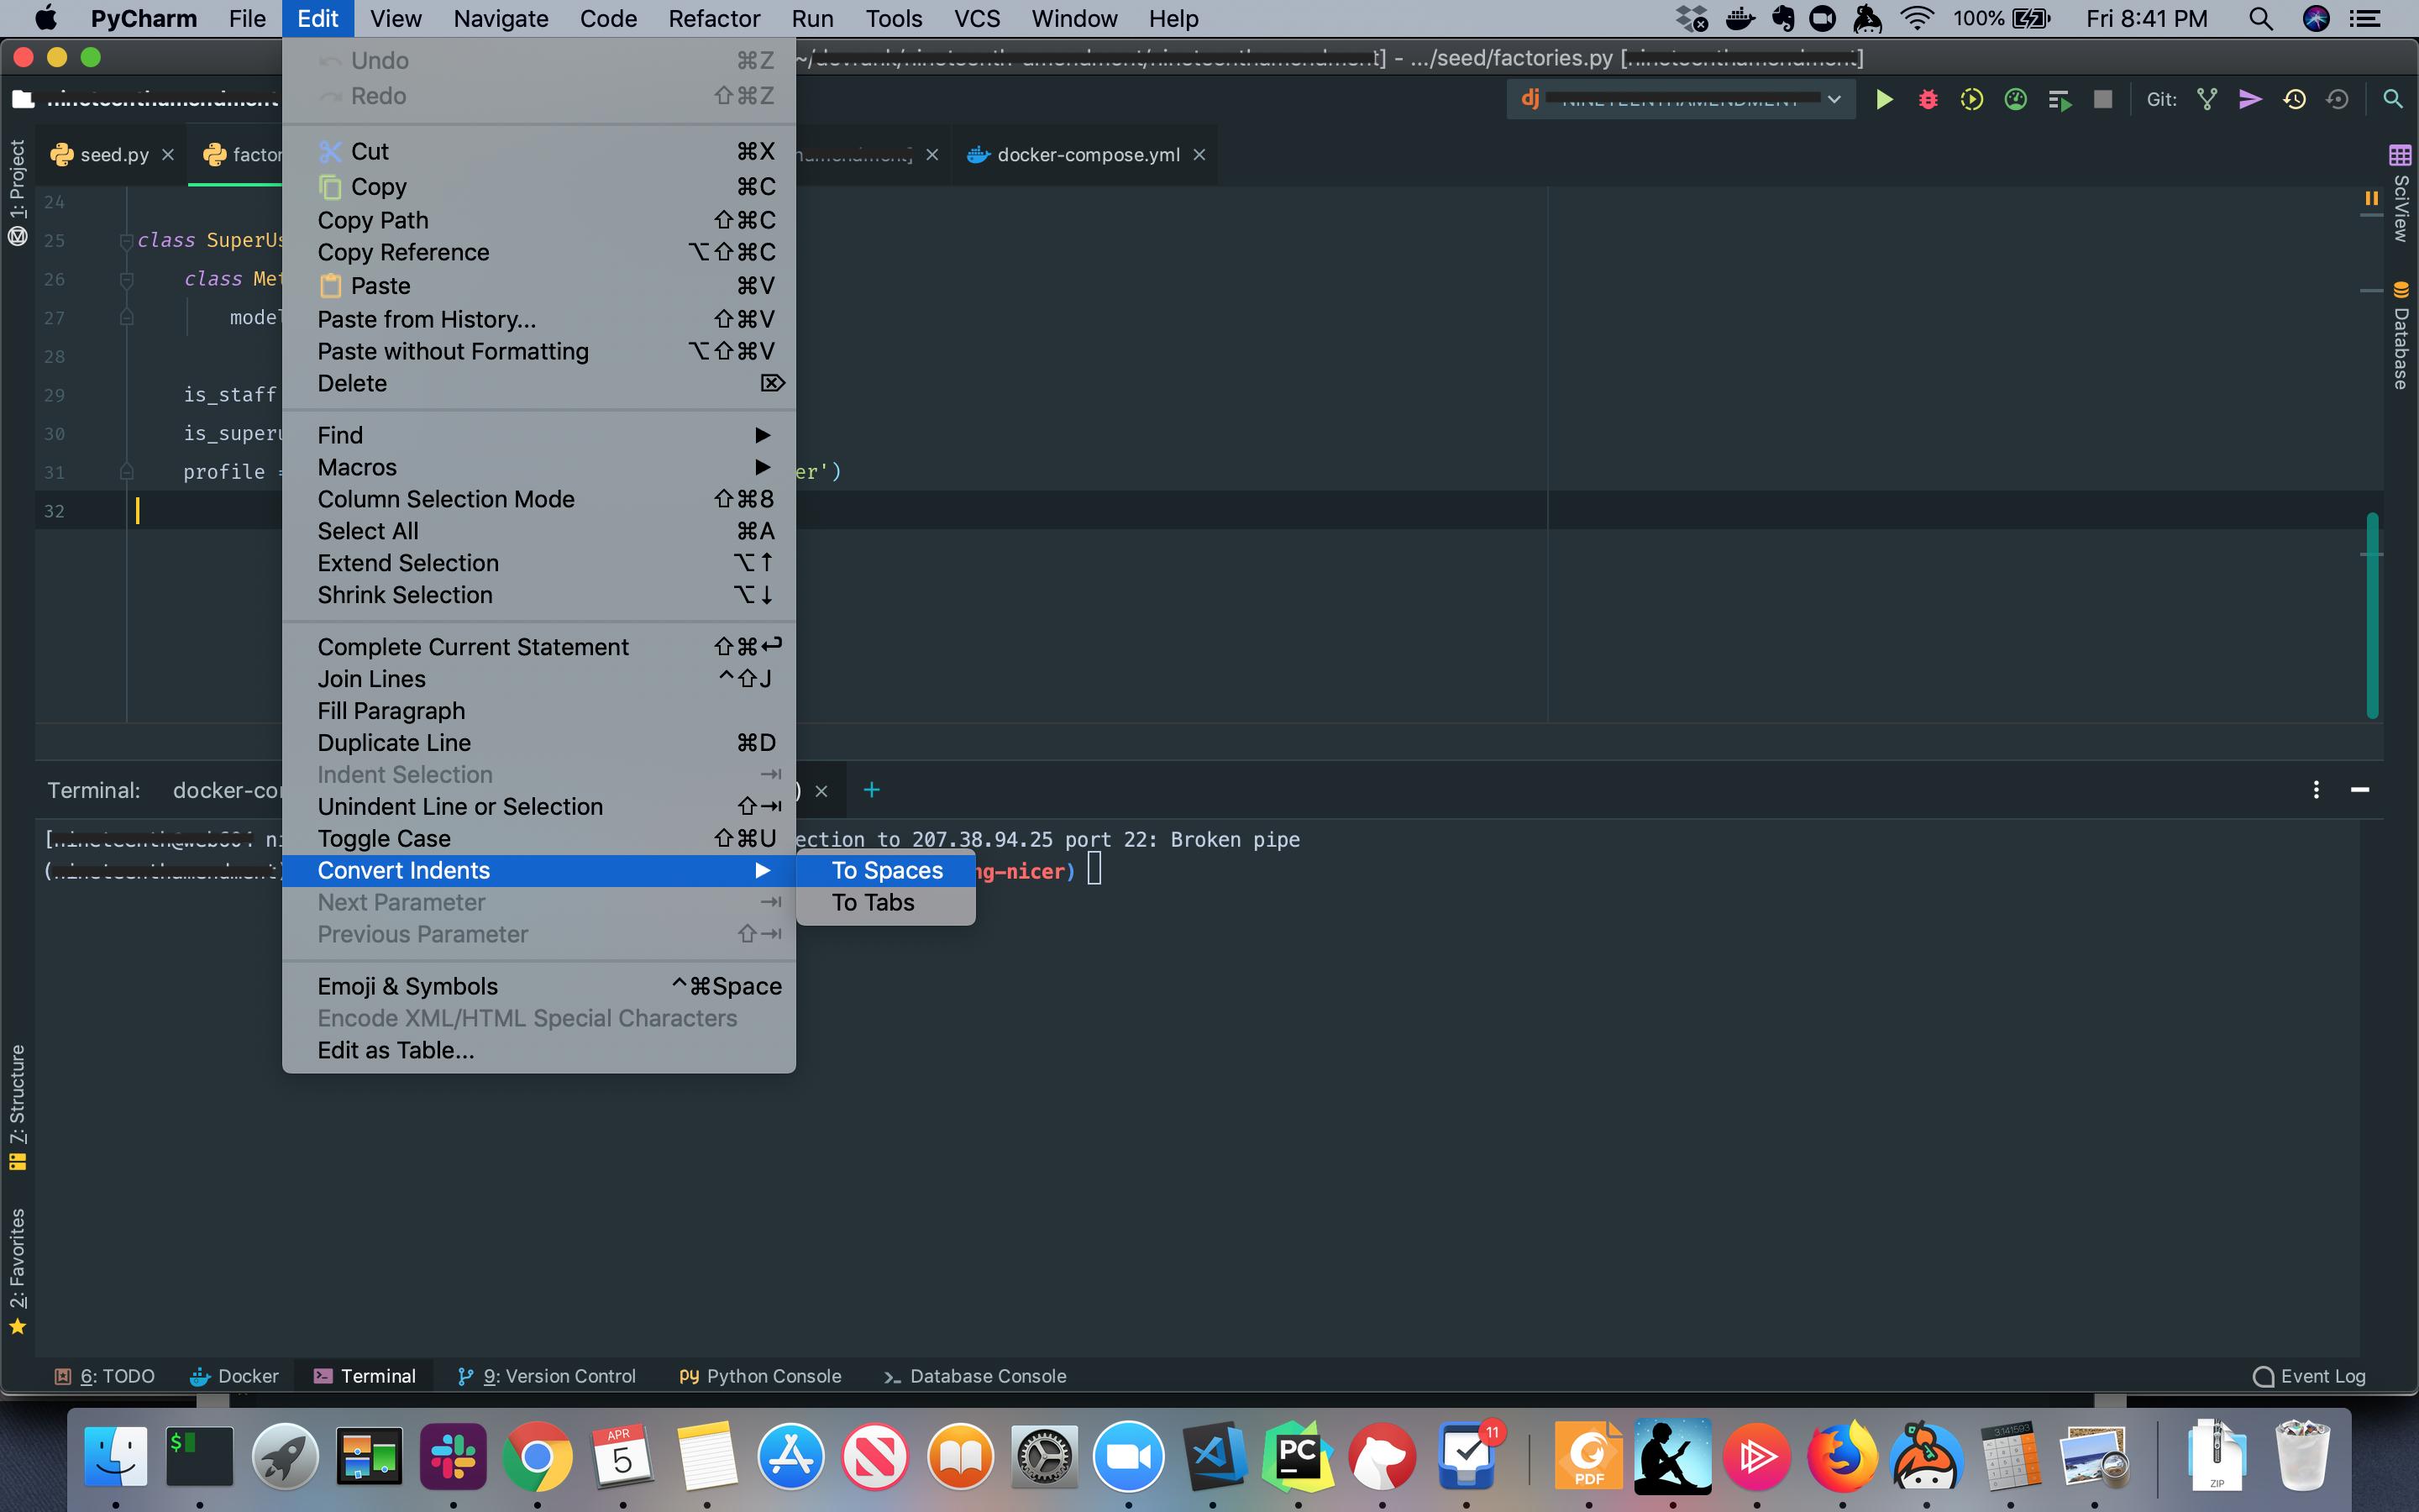Toggle the Project tool window
The image size is (2419, 1512).
point(17,191)
